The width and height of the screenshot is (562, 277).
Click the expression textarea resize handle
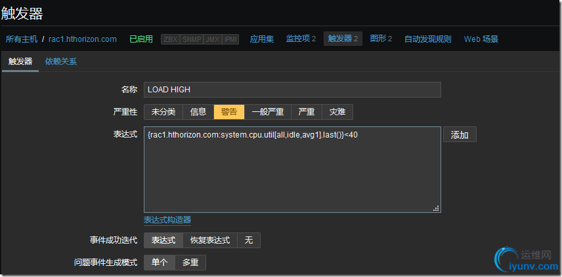click(x=436, y=208)
